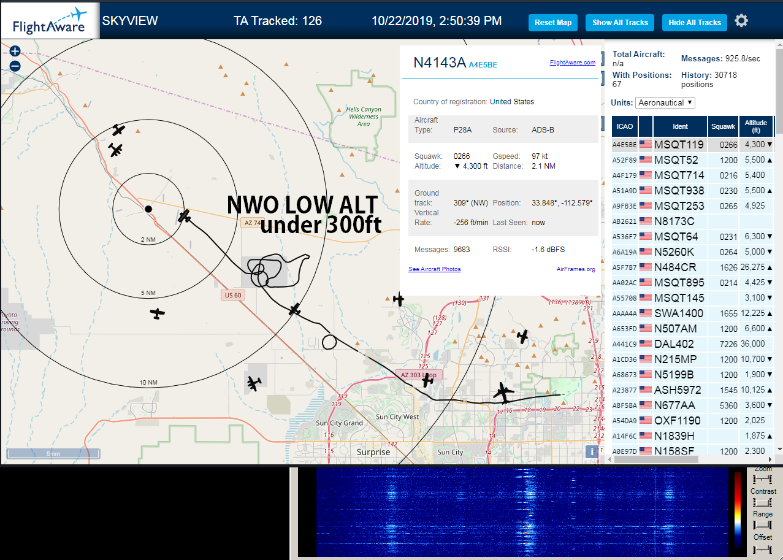The height and width of the screenshot is (560, 783).
Task: Select the N5260K aircraft row
Action: [693, 252]
